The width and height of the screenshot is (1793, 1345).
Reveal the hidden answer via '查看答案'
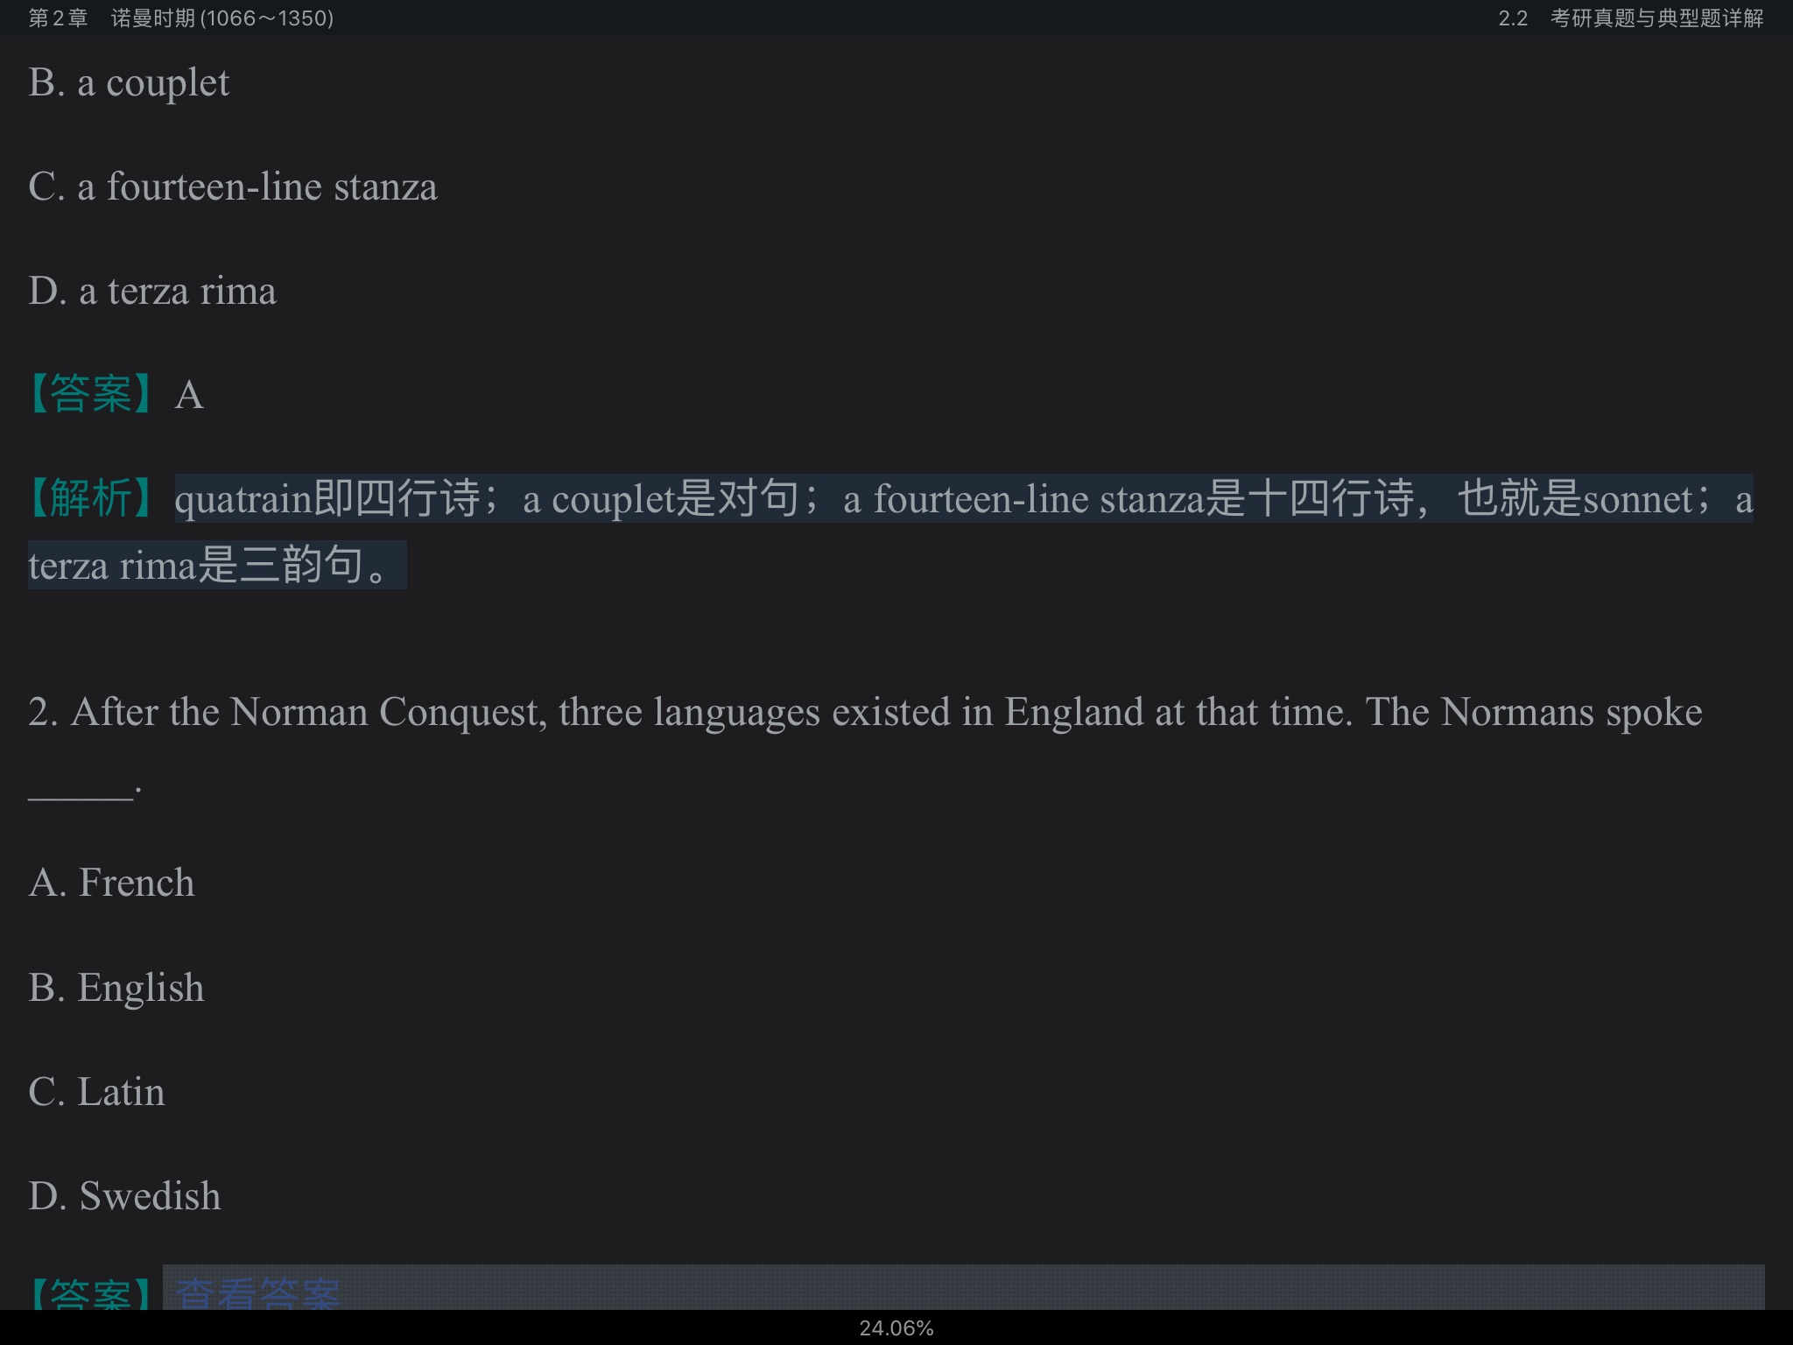click(257, 1292)
